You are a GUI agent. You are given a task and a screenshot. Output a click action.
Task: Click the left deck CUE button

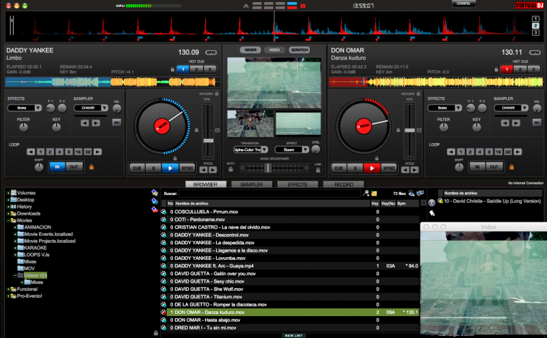[x=137, y=168]
